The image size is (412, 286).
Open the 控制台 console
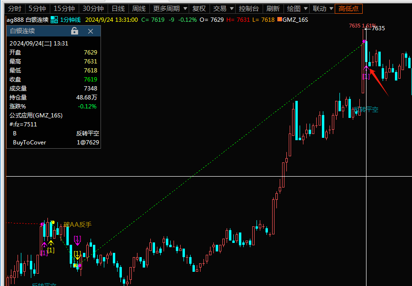(x=248, y=9)
